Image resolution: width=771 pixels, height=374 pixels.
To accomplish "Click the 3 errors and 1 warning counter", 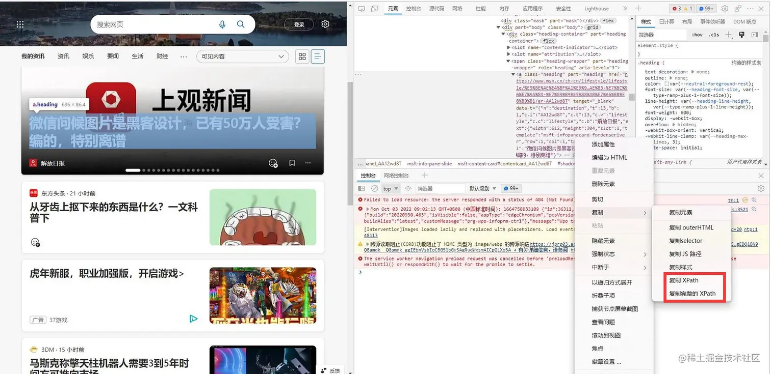I will tap(683, 9).
